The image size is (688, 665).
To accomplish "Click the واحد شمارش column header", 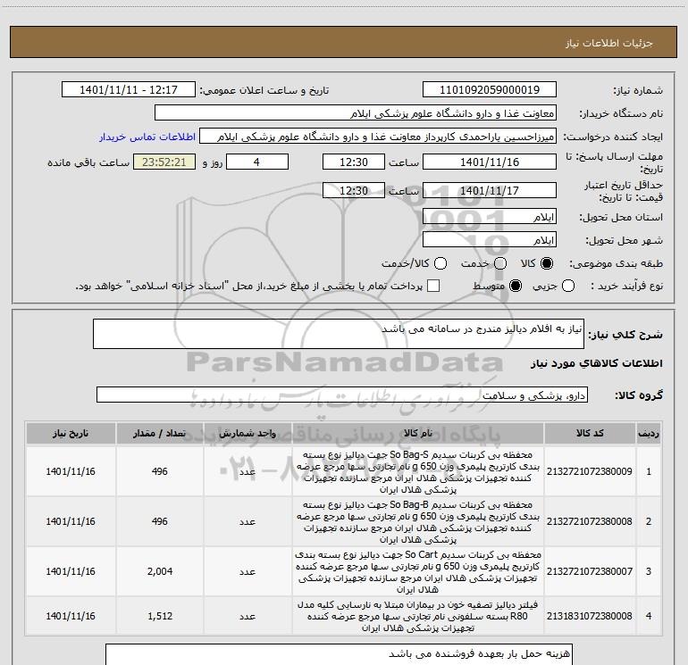I will (248, 434).
